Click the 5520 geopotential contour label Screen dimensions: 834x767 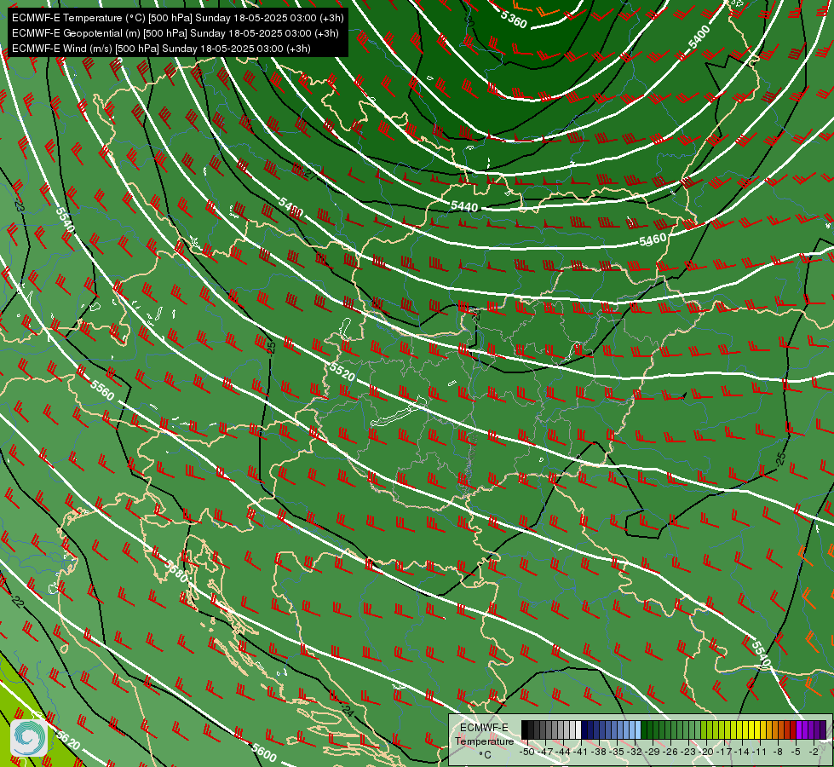point(342,372)
